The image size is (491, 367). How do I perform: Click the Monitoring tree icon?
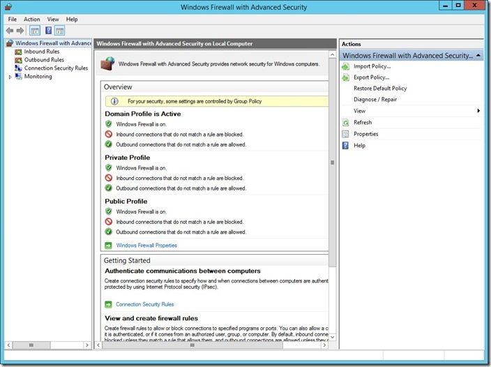click(18, 76)
